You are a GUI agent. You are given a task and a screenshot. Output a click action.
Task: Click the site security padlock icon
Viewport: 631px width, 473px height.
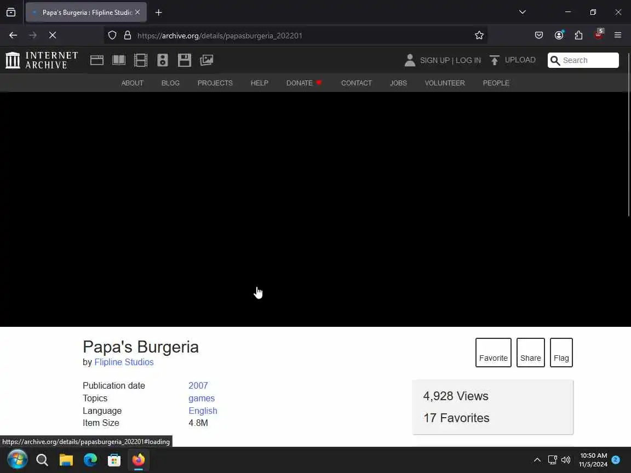tap(128, 36)
